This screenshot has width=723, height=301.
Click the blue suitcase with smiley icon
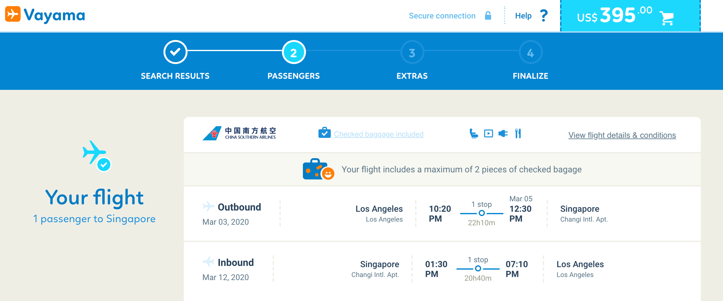coord(318,169)
